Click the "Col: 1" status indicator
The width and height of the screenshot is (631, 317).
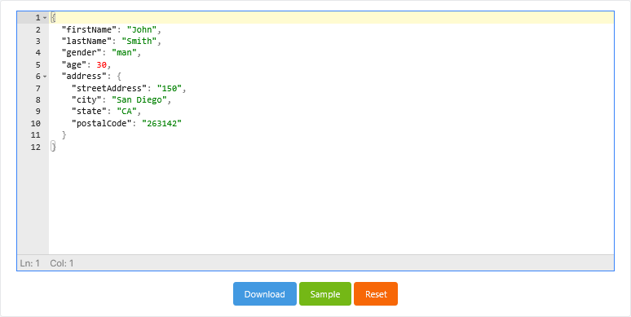click(x=62, y=263)
